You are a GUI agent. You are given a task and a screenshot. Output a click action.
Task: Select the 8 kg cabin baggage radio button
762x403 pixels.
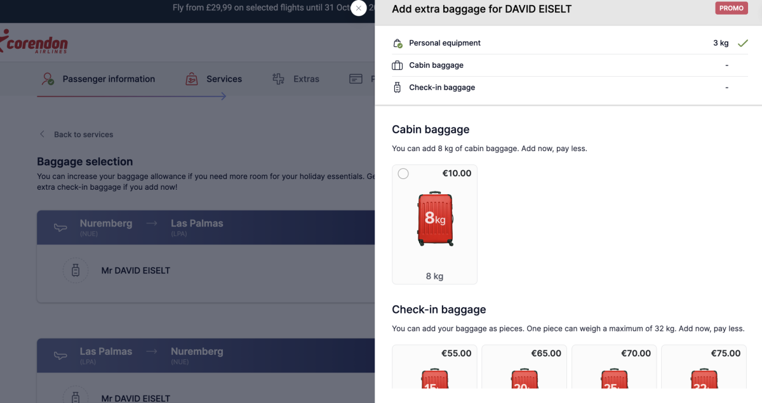(x=403, y=174)
